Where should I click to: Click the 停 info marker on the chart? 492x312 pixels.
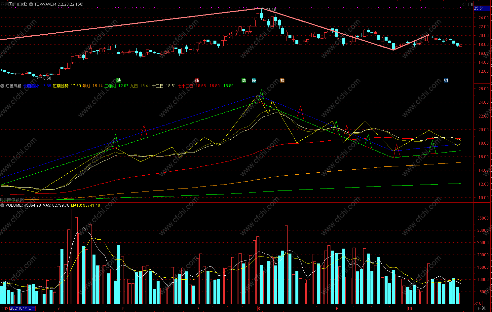tap(254, 81)
